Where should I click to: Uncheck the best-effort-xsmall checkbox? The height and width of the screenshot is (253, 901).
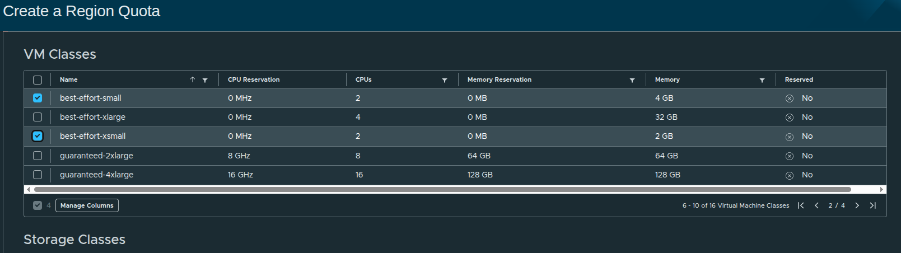(x=38, y=136)
